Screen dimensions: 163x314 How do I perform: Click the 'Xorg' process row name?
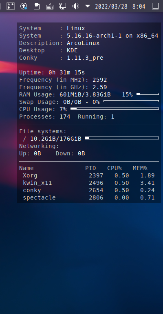30,176
